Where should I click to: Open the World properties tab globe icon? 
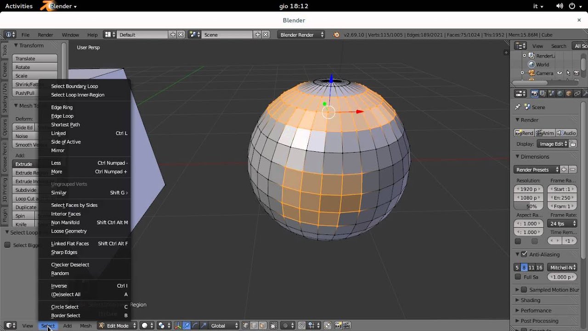pyautogui.click(x=560, y=93)
